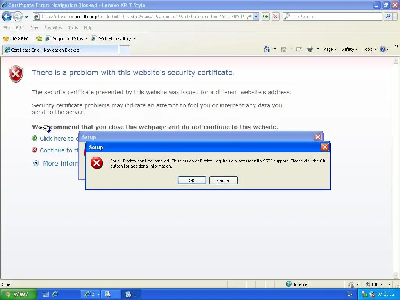Close the front Setup error dialog
The width and height of the screenshot is (400, 300).
325,147
